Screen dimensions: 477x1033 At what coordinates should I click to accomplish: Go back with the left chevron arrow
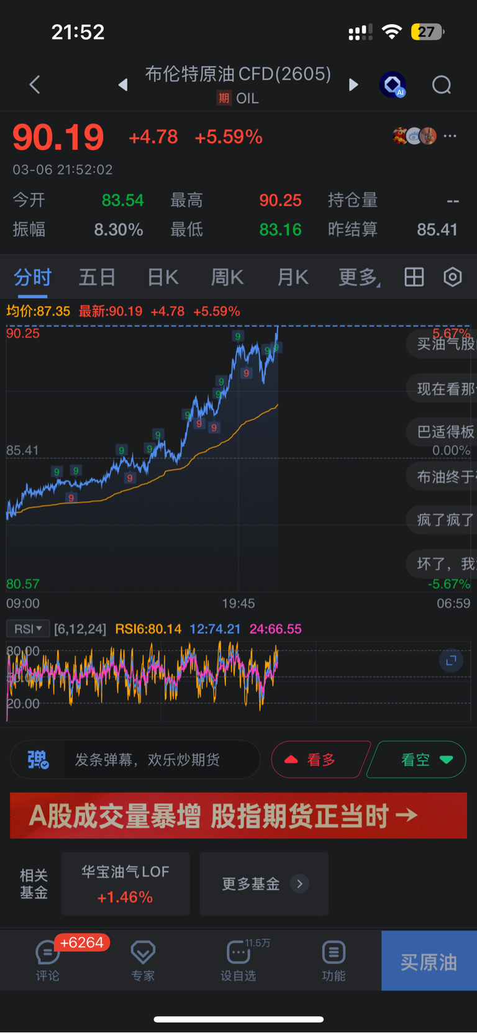(35, 84)
